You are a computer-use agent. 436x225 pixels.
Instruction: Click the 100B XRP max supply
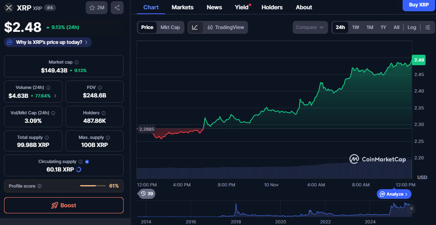(95, 145)
